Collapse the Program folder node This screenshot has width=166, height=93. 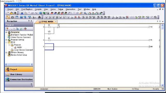(x=9, y=45)
